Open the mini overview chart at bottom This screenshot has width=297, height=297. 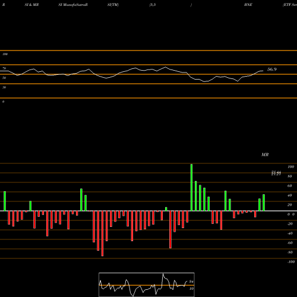pos(147,285)
